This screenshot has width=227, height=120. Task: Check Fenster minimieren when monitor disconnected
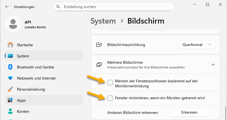click(x=110, y=98)
